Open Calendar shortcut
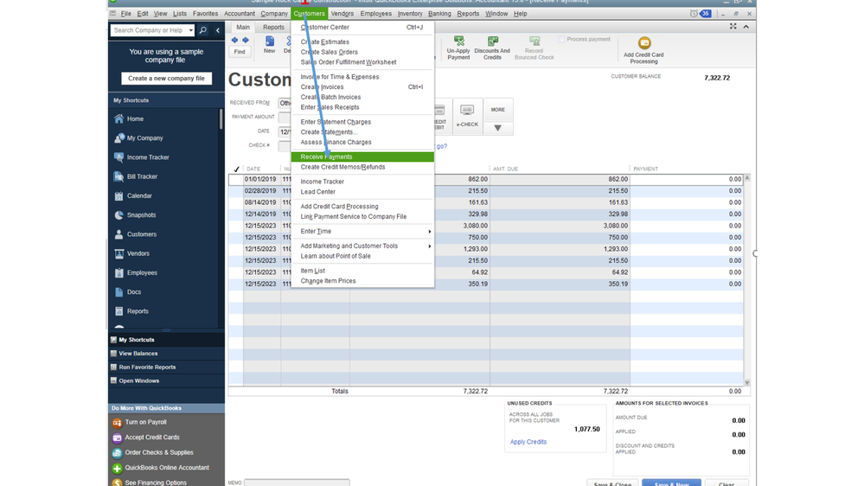The height and width of the screenshot is (486, 864). coord(139,196)
